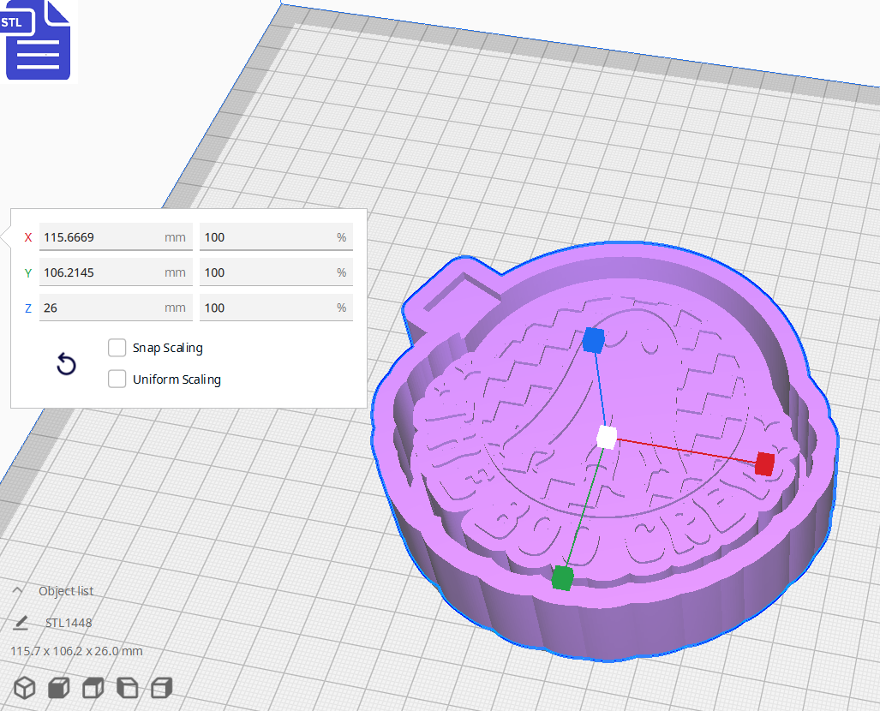Select the right side view icon
This screenshot has width=880, height=711.
159,688
